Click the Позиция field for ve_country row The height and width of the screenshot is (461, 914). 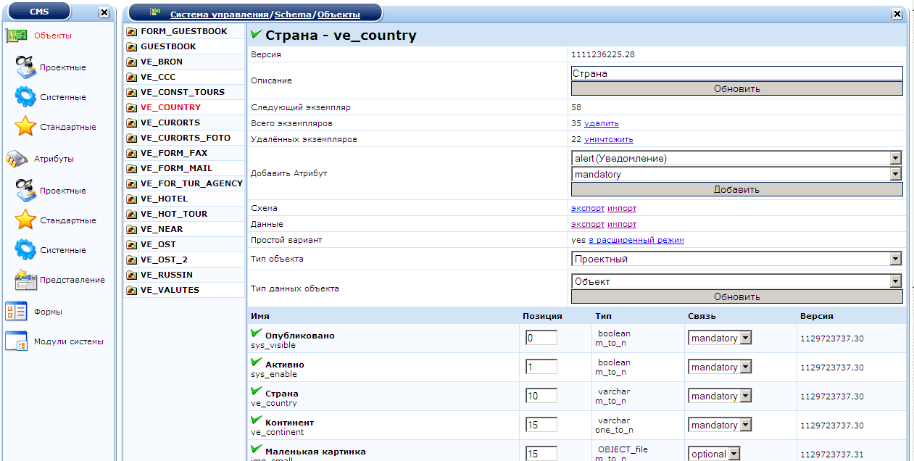click(541, 396)
